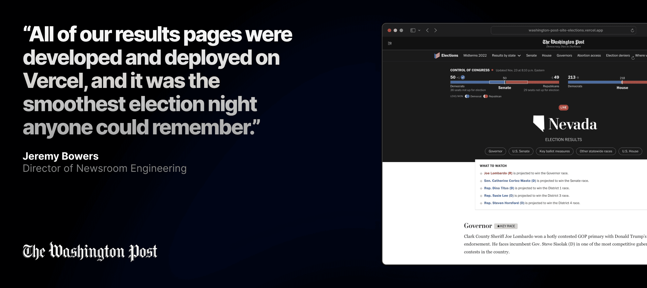Expand the sidebar options chevron
Image resolution: width=647 pixels, height=288 pixels.
pos(419,30)
